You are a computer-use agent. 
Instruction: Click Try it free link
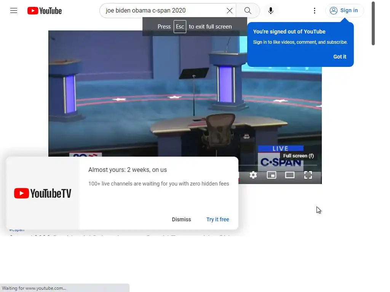point(217,219)
